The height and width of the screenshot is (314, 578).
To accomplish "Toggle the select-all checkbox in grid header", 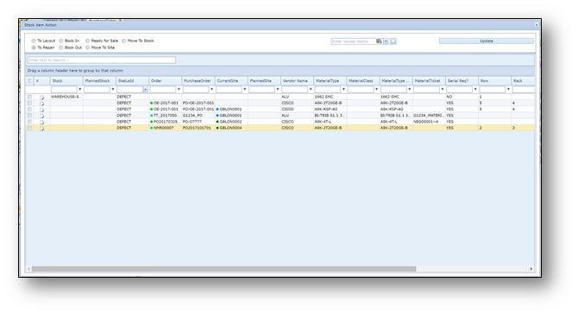I will click(x=30, y=81).
